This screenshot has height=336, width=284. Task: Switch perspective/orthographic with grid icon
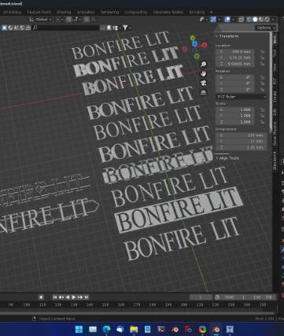(203, 93)
